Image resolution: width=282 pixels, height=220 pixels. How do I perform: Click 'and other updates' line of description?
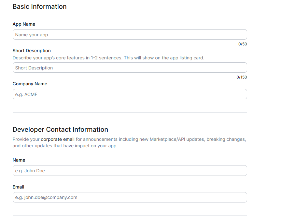[x=65, y=146]
